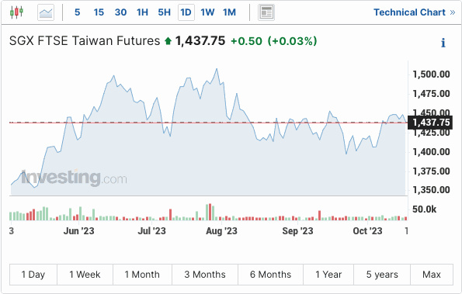Click the Oct '23 date label
The image size is (462, 294).
pyautogui.click(x=367, y=231)
